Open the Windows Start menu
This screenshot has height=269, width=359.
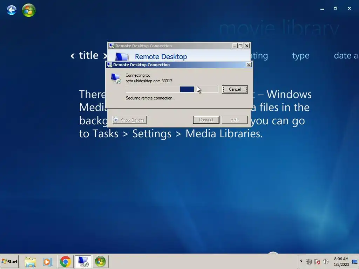tap(9, 261)
